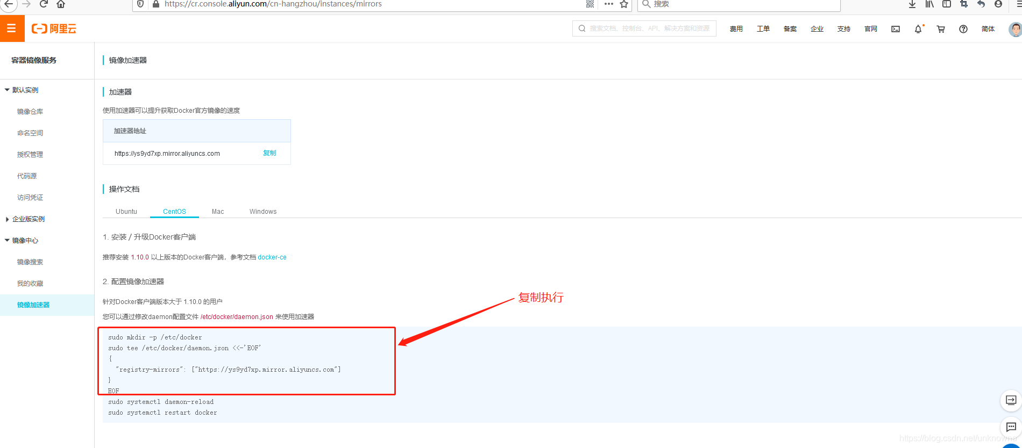The height and width of the screenshot is (448, 1022).
Task: Open the floating chat feedback icon
Action: click(1011, 427)
